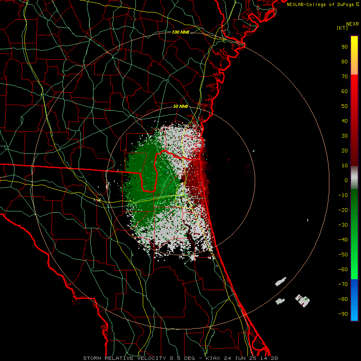Select the 100 NMI range ring label
Image resolution: width=361 pixels, height=361 pixels.
(x=180, y=32)
